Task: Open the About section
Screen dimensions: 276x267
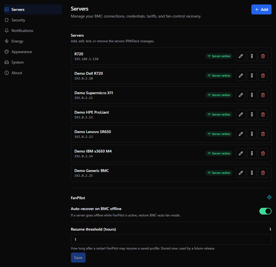Action: 33,73
